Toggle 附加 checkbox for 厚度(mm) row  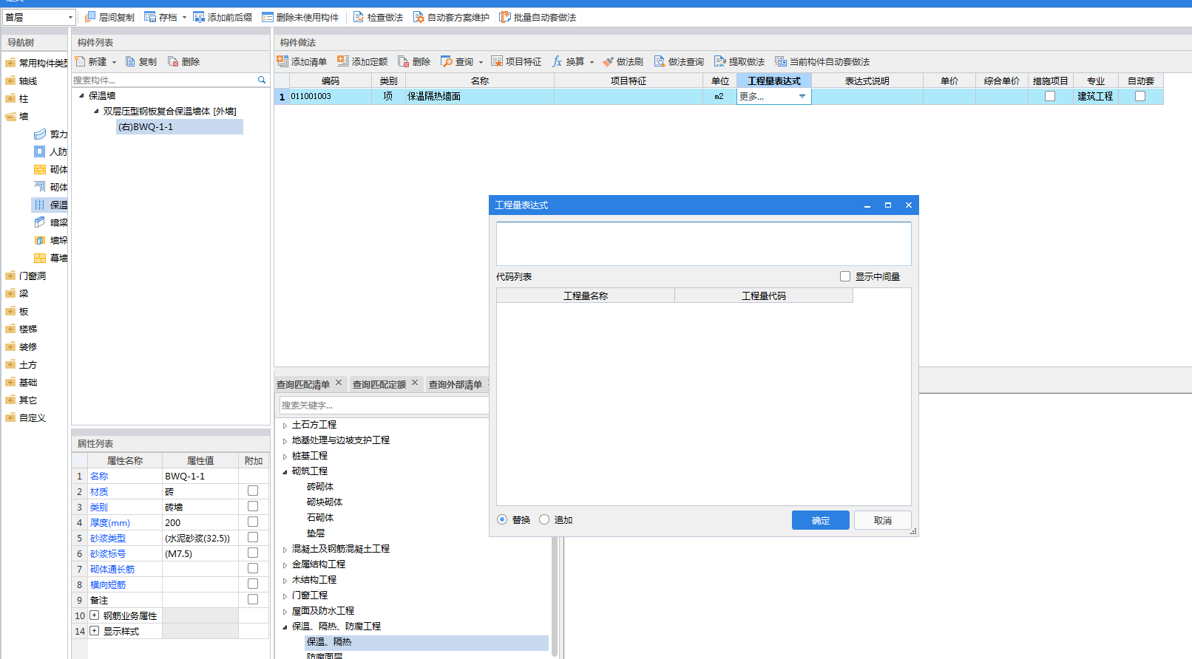click(253, 522)
